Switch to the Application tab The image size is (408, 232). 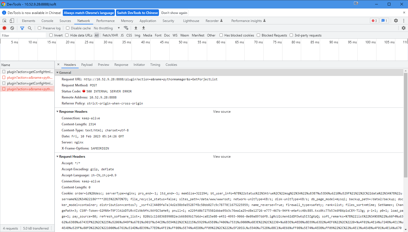click(x=148, y=21)
